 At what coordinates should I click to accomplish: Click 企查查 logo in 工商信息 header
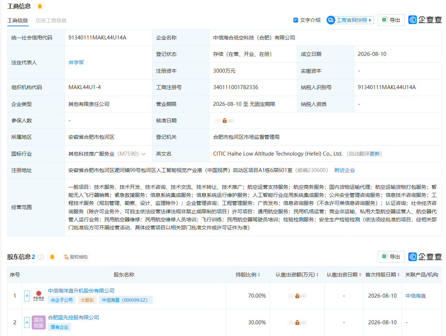click(425, 20)
